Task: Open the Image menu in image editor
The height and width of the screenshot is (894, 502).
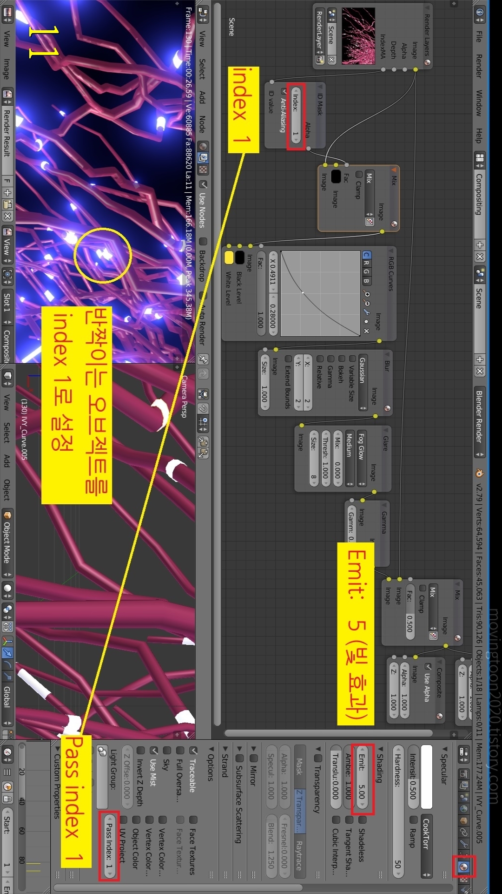Action: [x=7, y=68]
